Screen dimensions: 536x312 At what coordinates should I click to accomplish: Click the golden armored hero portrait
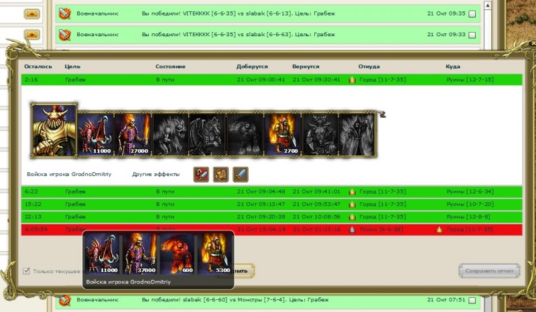pos(54,129)
